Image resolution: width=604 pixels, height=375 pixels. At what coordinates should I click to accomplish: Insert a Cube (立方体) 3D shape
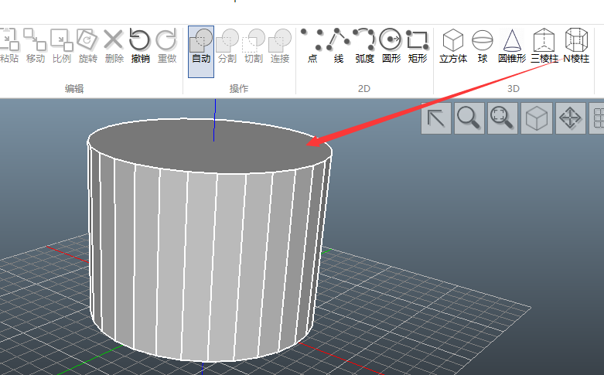coord(453,46)
